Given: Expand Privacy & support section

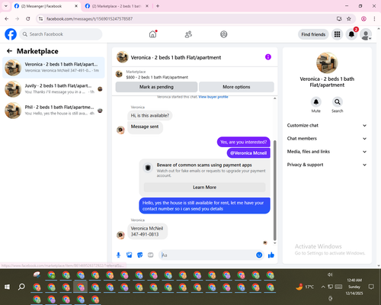Looking at the screenshot, I should [327, 165].
